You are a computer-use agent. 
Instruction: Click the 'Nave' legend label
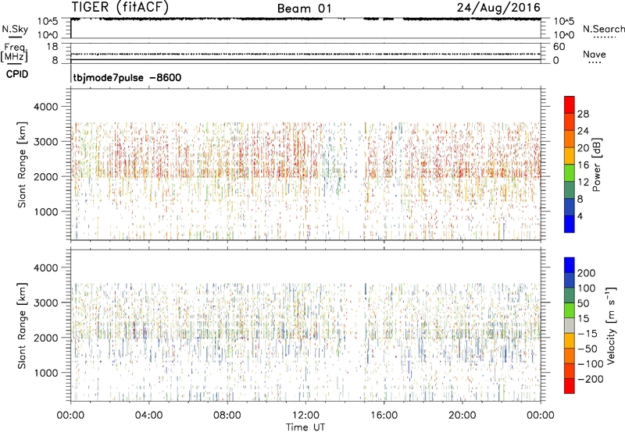[x=595, y=54]
